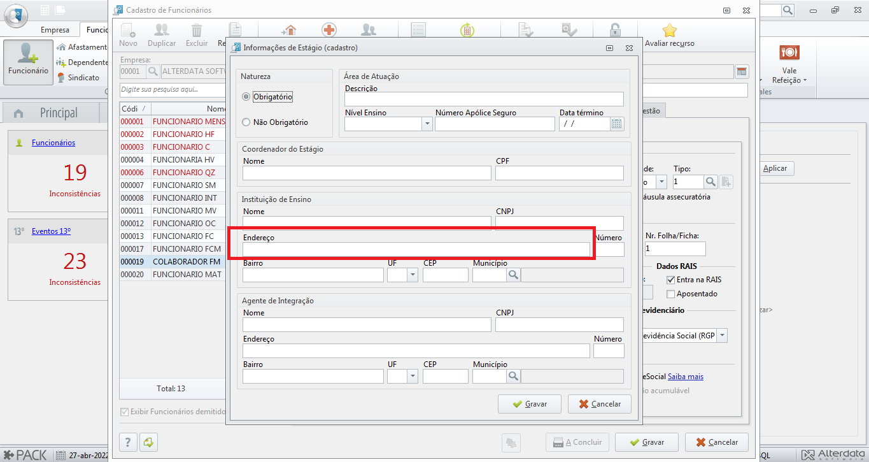
Task: Select the Não Obrigatório radio button
Action: click(x=246, y=122)
